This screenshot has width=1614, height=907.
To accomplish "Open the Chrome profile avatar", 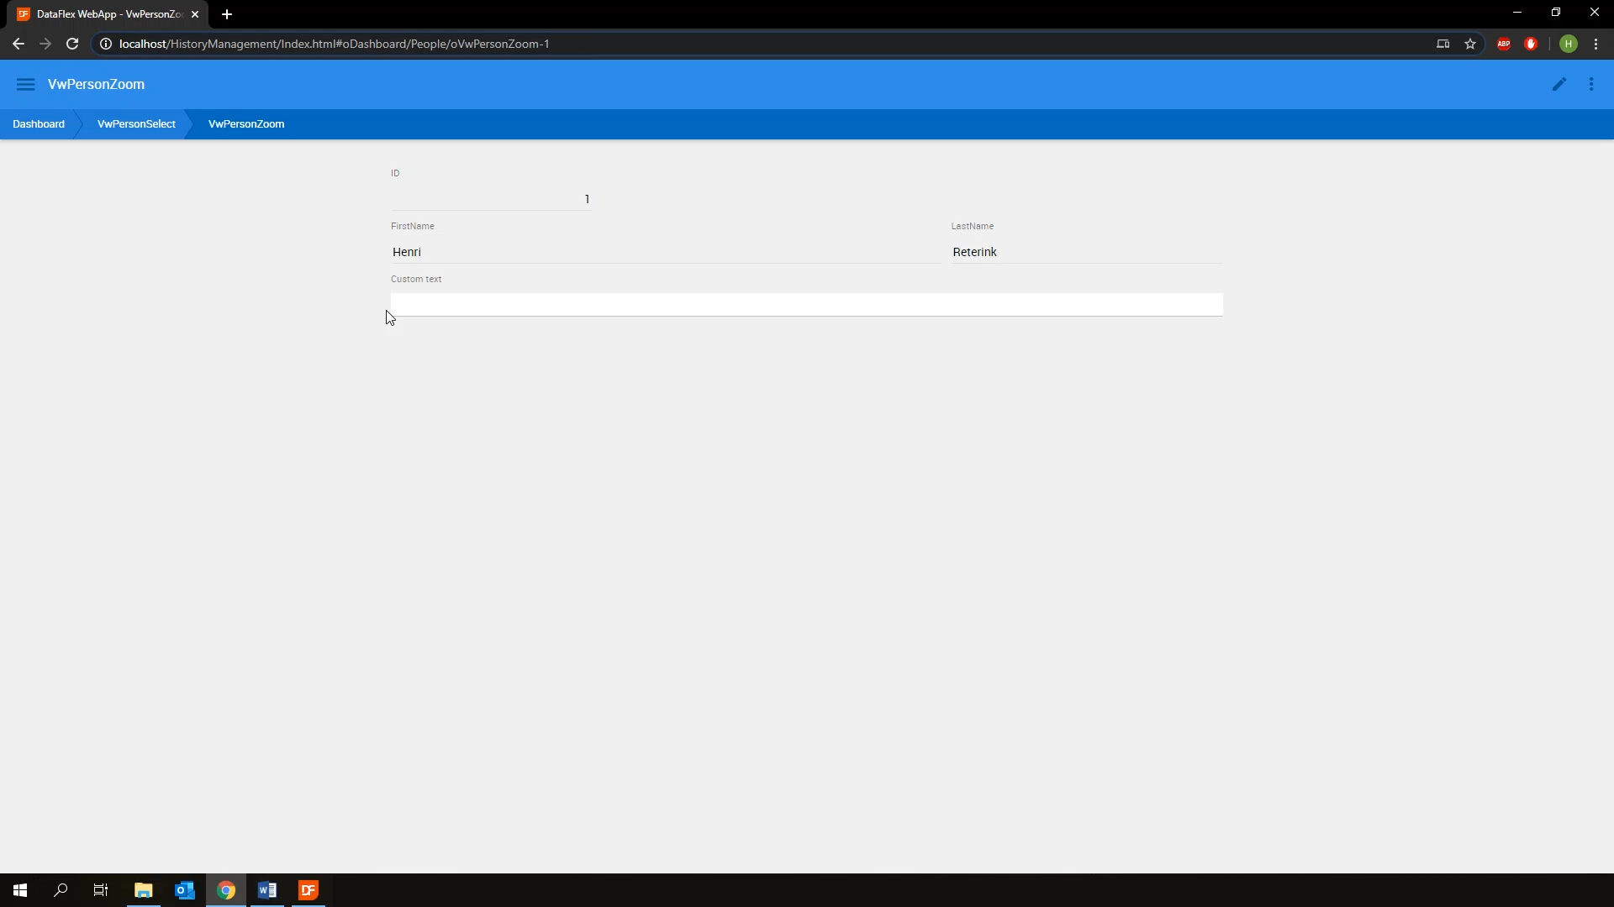I will [1568, 44].
